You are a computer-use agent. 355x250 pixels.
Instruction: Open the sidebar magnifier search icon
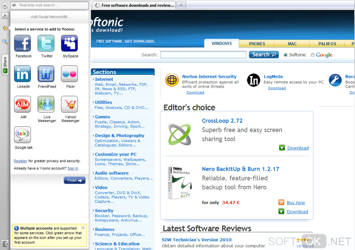(x=5, y=42)
